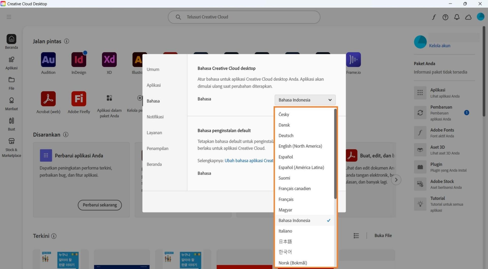The image size is (488, 269).
Task: Open Adobe Stock in right panel
Action: point(442,184)
